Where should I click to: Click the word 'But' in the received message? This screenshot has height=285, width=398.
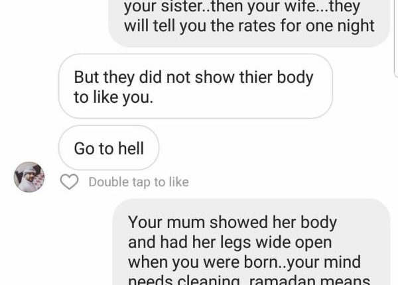pyautogui.click(x=86, y=77)
